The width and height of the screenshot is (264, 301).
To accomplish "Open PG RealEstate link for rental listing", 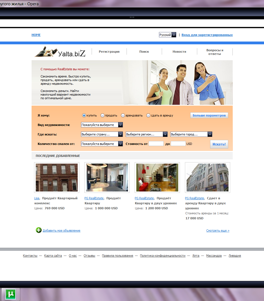I will tap(194, 198).
